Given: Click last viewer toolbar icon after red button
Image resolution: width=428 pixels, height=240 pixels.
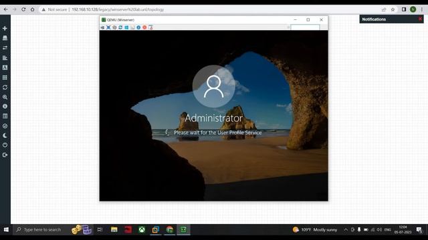Looking at the screenshot, I should tap(150, 27).
